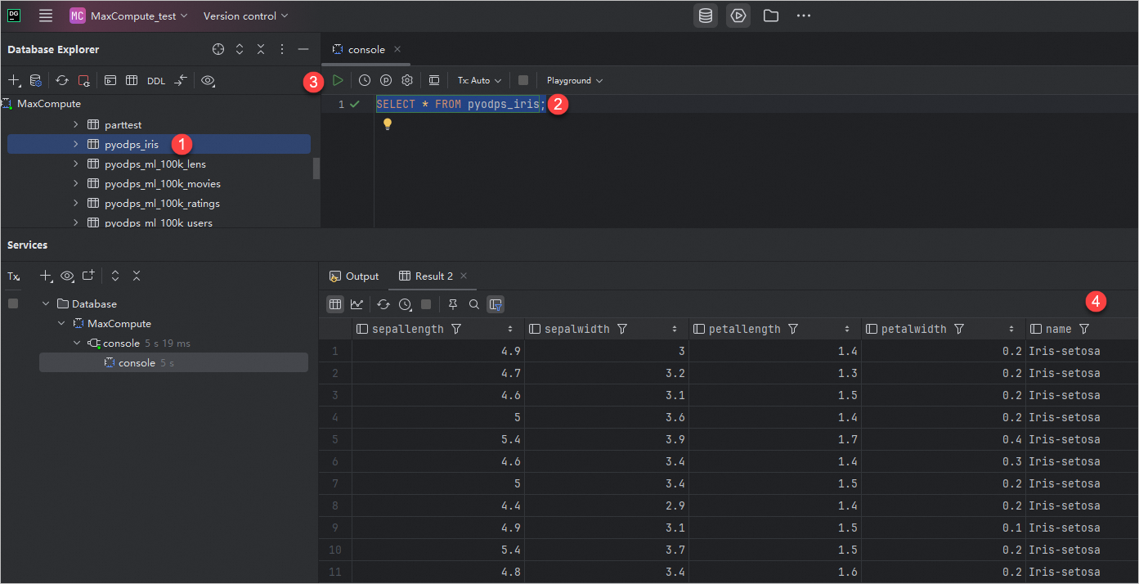Image resolution: width=1139 pixels, height=584 pixels.
Task: Pin the Result 2 tab
Action: coord(453,304)
